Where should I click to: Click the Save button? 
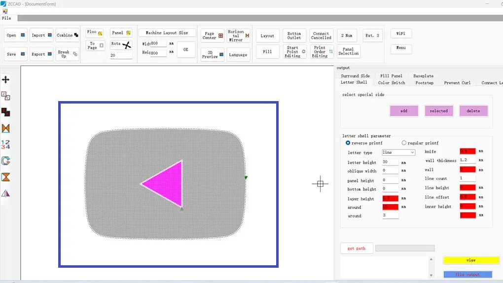click(15, 54)
